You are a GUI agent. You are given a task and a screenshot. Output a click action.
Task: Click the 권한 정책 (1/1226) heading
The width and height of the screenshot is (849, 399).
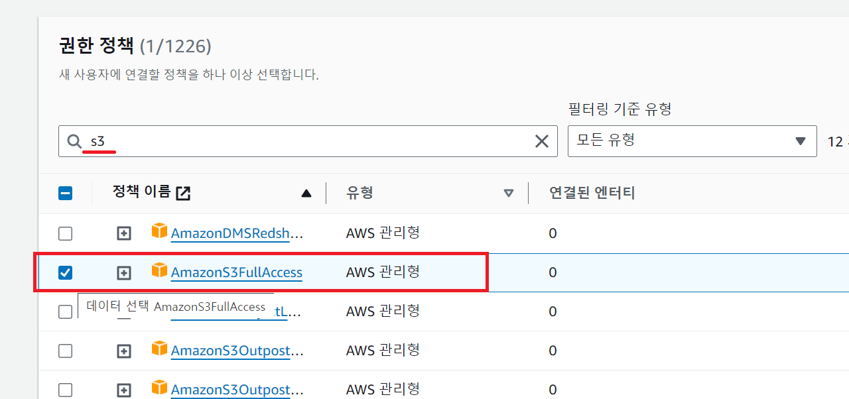click(135, 46)
